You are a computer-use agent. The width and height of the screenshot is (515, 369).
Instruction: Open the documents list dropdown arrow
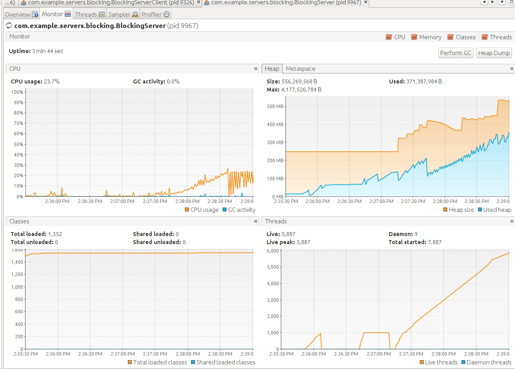coord(502,2)
